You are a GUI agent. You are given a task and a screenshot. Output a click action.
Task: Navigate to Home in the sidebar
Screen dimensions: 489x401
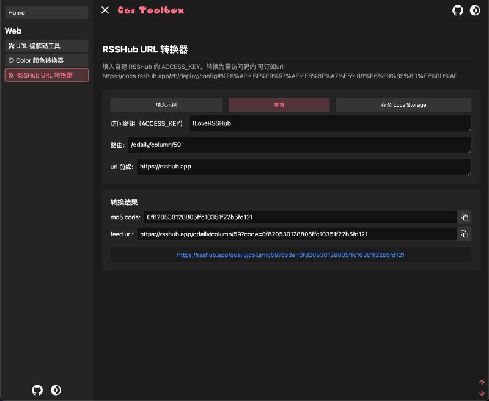[46, 12]
